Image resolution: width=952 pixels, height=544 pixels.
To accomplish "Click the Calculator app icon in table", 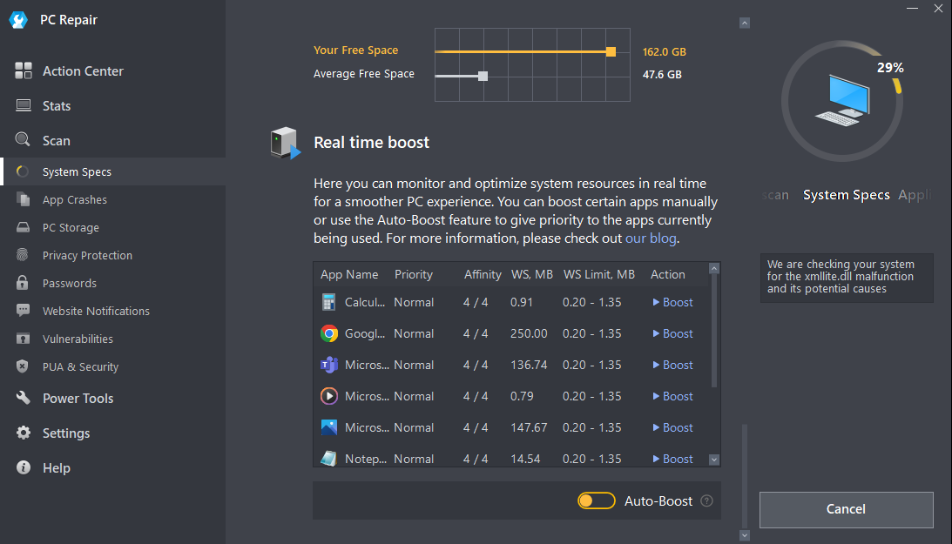I will point(328,302).
